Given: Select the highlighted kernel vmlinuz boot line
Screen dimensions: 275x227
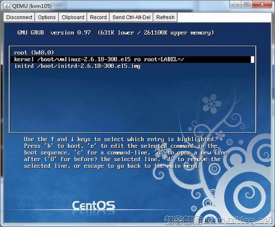Looking at the screenshot, I should coord(132,59).
